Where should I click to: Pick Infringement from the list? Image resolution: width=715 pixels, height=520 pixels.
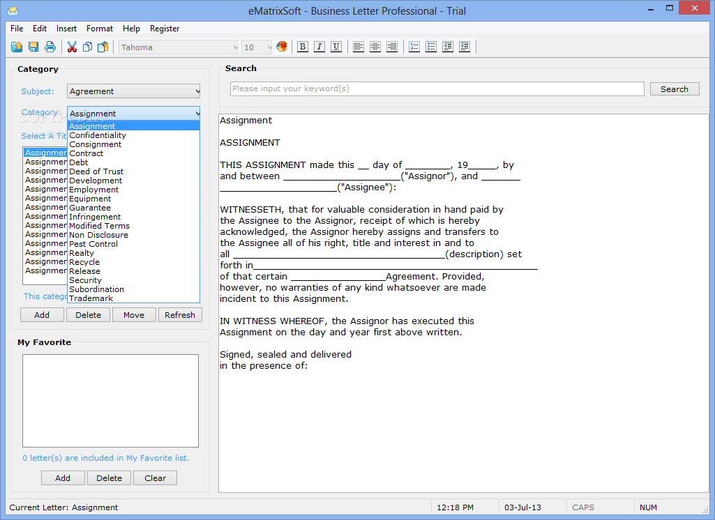(134, 217)
